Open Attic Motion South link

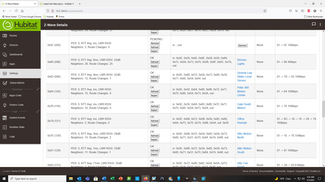pyautogui.click(x=244, y=151)
